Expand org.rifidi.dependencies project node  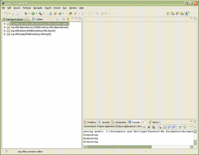4,27
